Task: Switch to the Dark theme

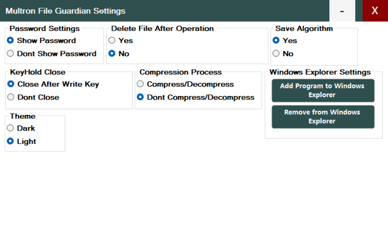Action: (x=21, y=128)
